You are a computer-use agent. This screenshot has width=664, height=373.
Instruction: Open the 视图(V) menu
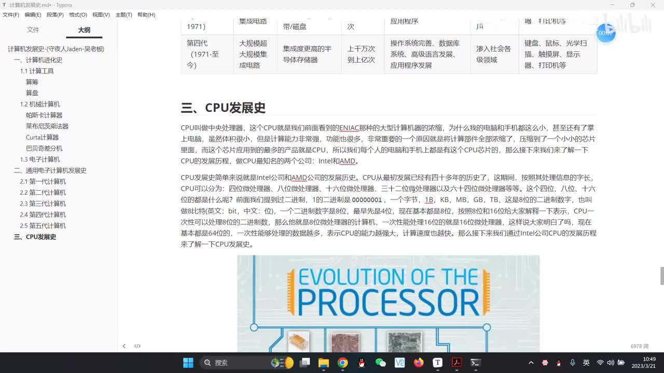coord(101,15)
